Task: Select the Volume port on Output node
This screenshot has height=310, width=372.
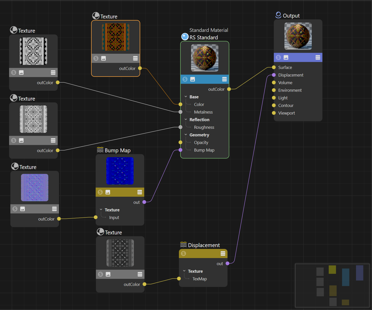Action: coord(274,83)
